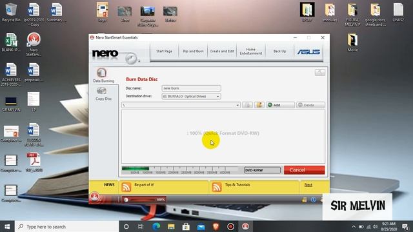Show hidden system tray icons
Viewport: 413px width, 232px height.
point(354,226)
